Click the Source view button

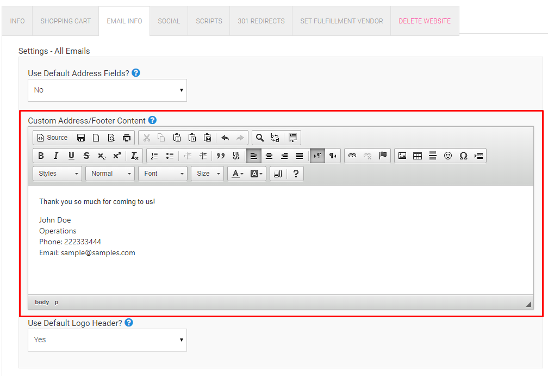point(52,138)
